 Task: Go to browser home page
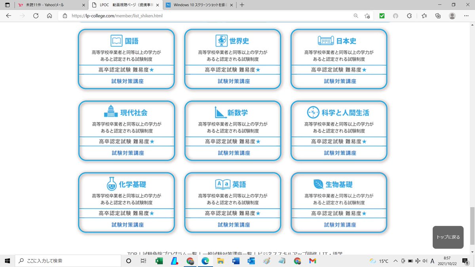coord(49,16)
